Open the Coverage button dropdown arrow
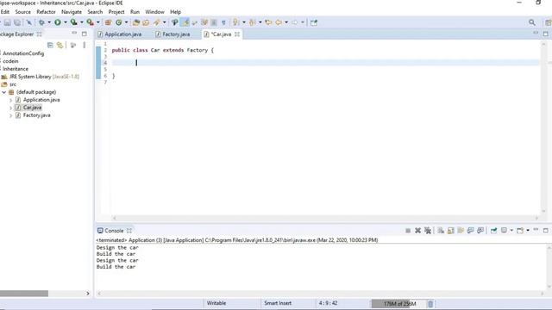The width and height of the screenshot is (552, 310). [81, 22]
